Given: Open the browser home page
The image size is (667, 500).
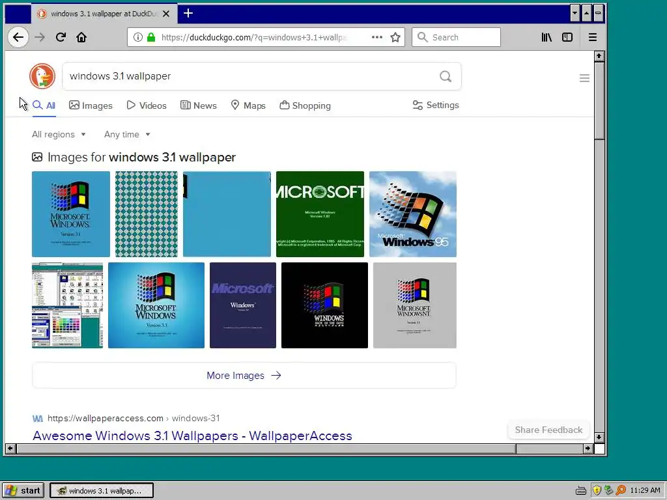Looking at the screenshot, I should (x=81, y=37).
